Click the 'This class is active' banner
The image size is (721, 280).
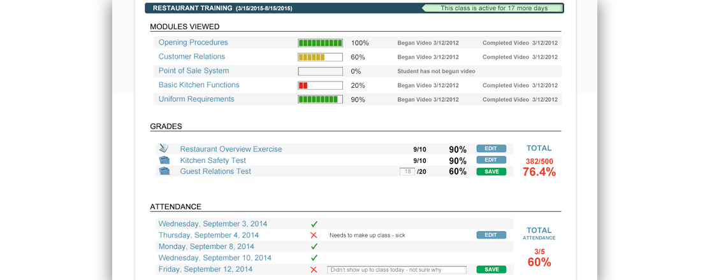coord(493,8)
